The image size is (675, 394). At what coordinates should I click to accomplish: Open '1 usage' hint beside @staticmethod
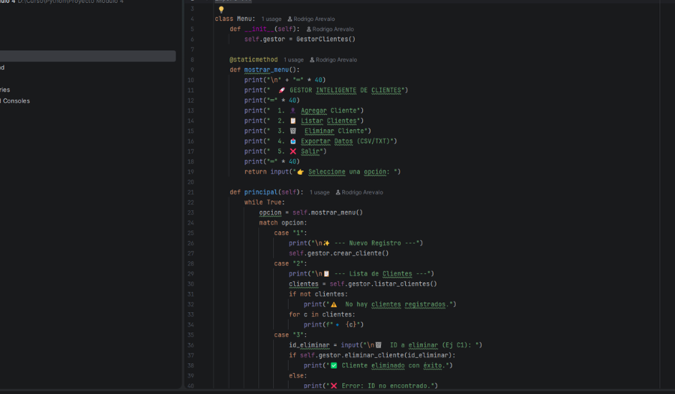coord(293,59)
